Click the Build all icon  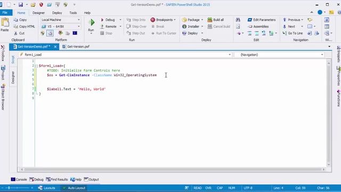[209, 20]
